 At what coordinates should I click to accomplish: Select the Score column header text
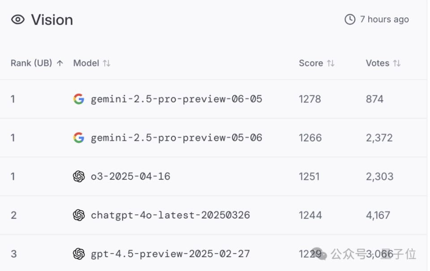(311, 63)
